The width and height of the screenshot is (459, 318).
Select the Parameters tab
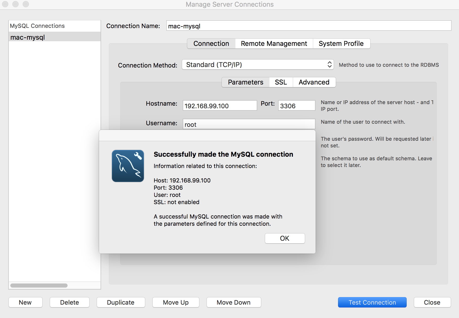coord(245,82)
